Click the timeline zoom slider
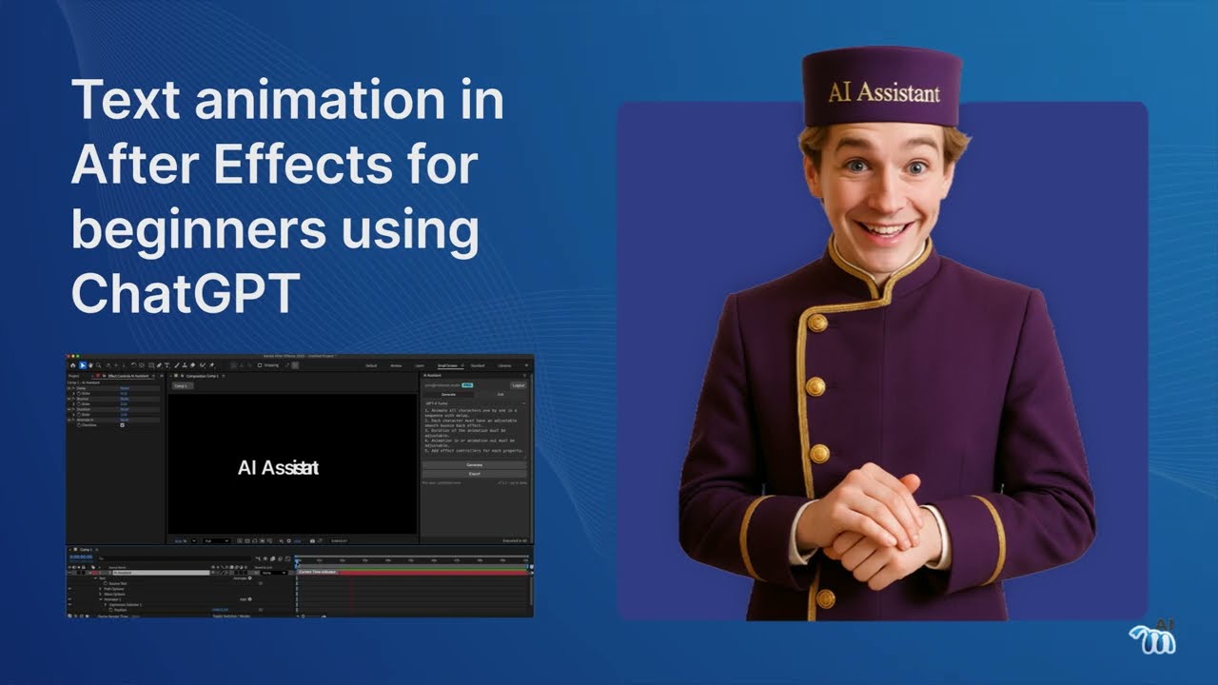The image size is (1218, 685). (x=314, y=616)
